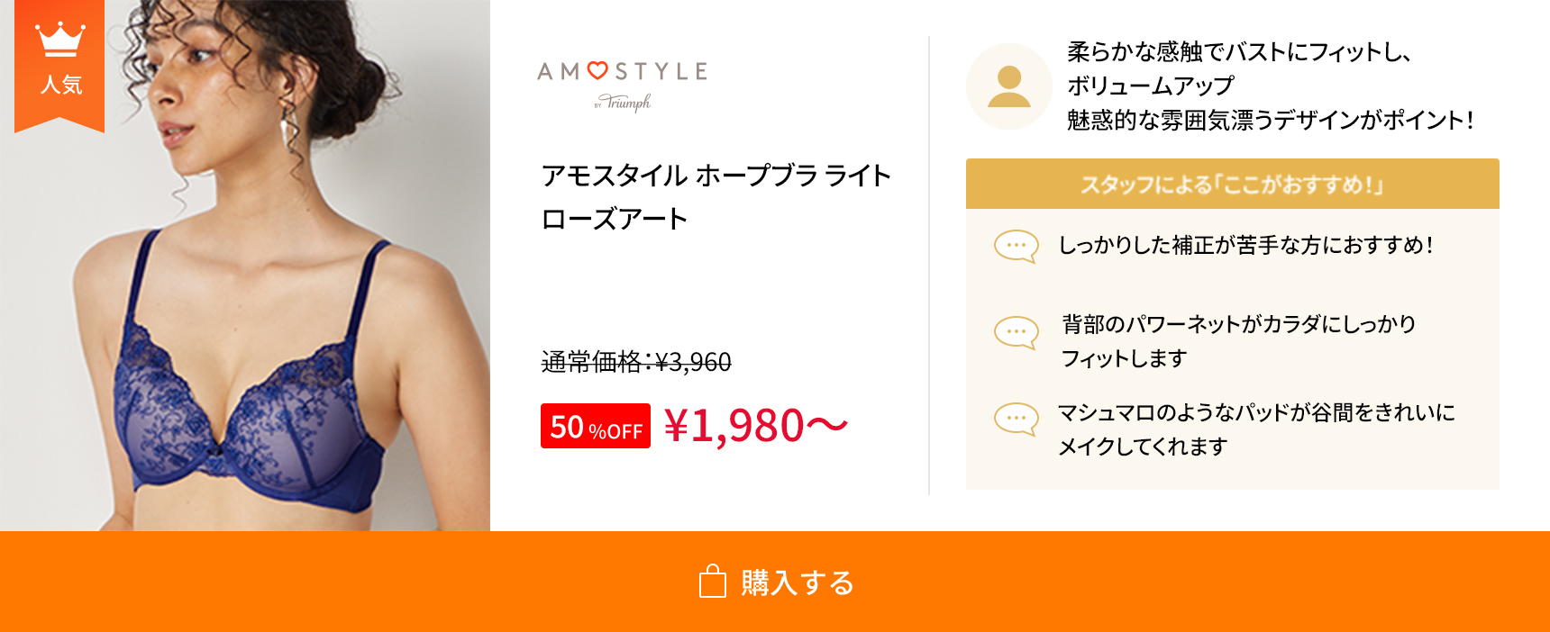Click the shopping bag icon on the purchase bar

point(712,582)
